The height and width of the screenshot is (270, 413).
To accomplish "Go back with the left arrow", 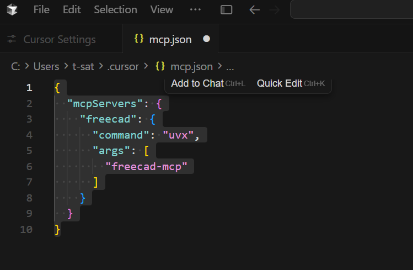I will click(254, 10).
